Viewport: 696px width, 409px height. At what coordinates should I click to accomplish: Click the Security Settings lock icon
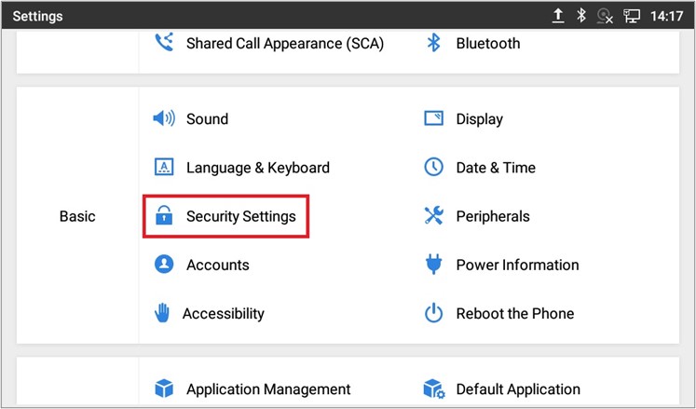[164, 216]
